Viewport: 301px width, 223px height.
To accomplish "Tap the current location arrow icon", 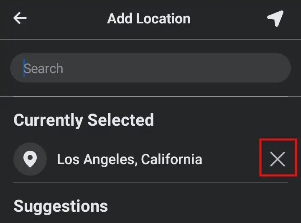I will tap(275, 18).
